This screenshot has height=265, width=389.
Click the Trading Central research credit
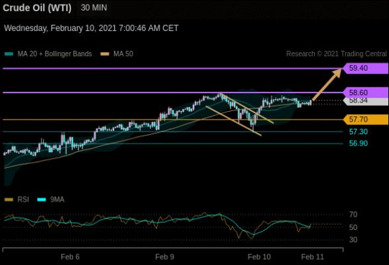[337, 54]
